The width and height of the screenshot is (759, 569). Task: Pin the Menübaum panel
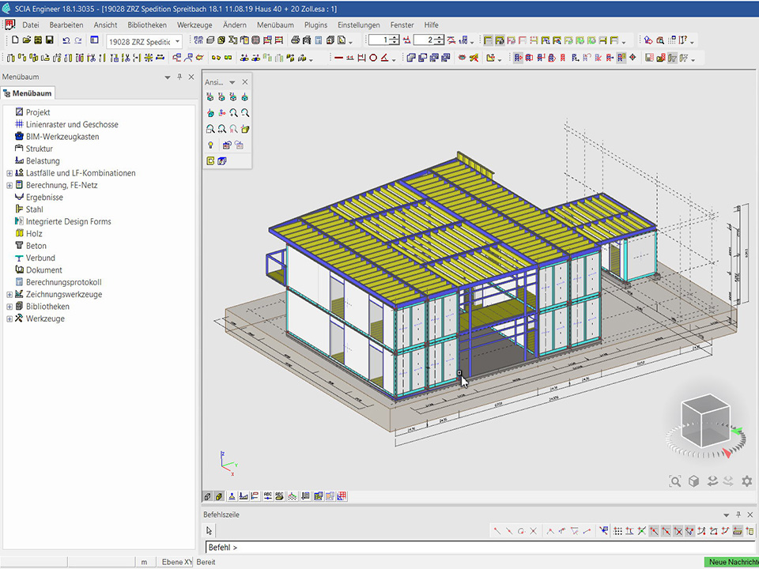pyautogui.click(x=179, y=77)
